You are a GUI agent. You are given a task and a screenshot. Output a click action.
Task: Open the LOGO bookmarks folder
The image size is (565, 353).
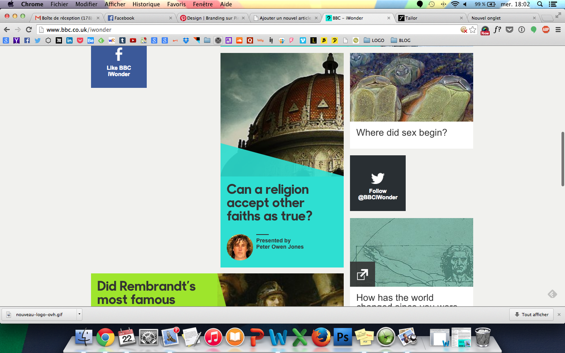[x=374, y=40]
